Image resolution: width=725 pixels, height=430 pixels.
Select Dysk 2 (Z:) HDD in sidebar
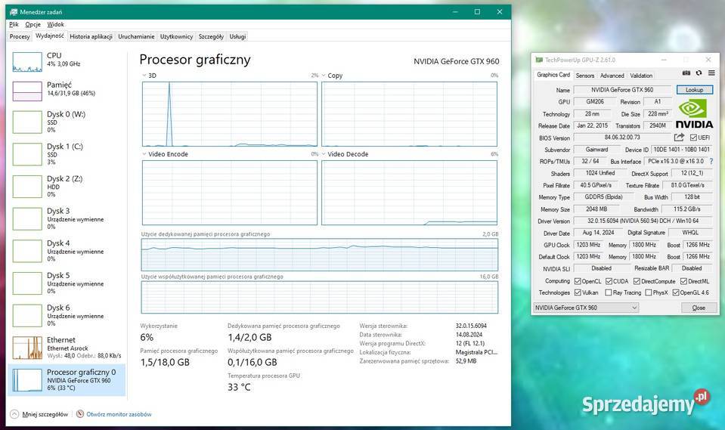click(67, 187)
